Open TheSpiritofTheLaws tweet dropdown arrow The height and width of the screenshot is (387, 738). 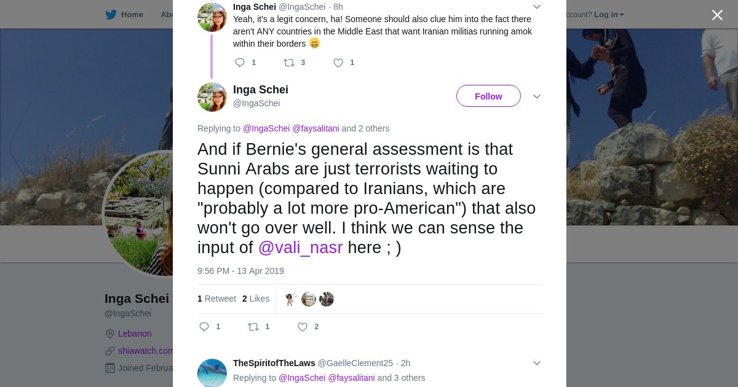536,363
